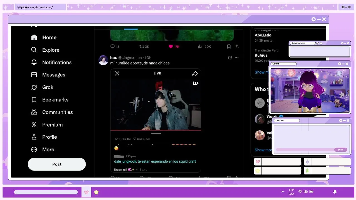Click the yellow star widget icon
The width and height of the screenshot is (356, 200).
tap(258, 171)
